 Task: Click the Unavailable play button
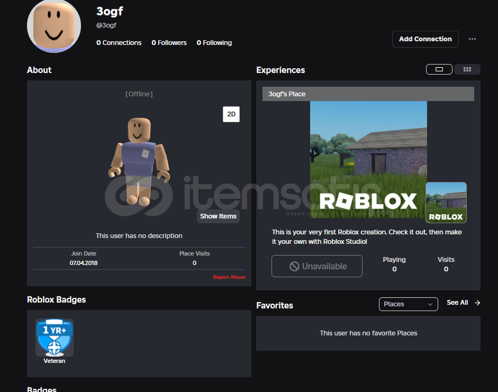click(316, 266)
